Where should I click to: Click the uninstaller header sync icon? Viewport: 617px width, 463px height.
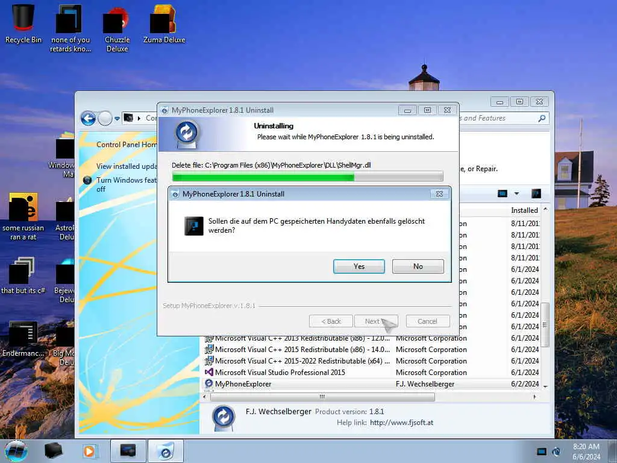187,133
